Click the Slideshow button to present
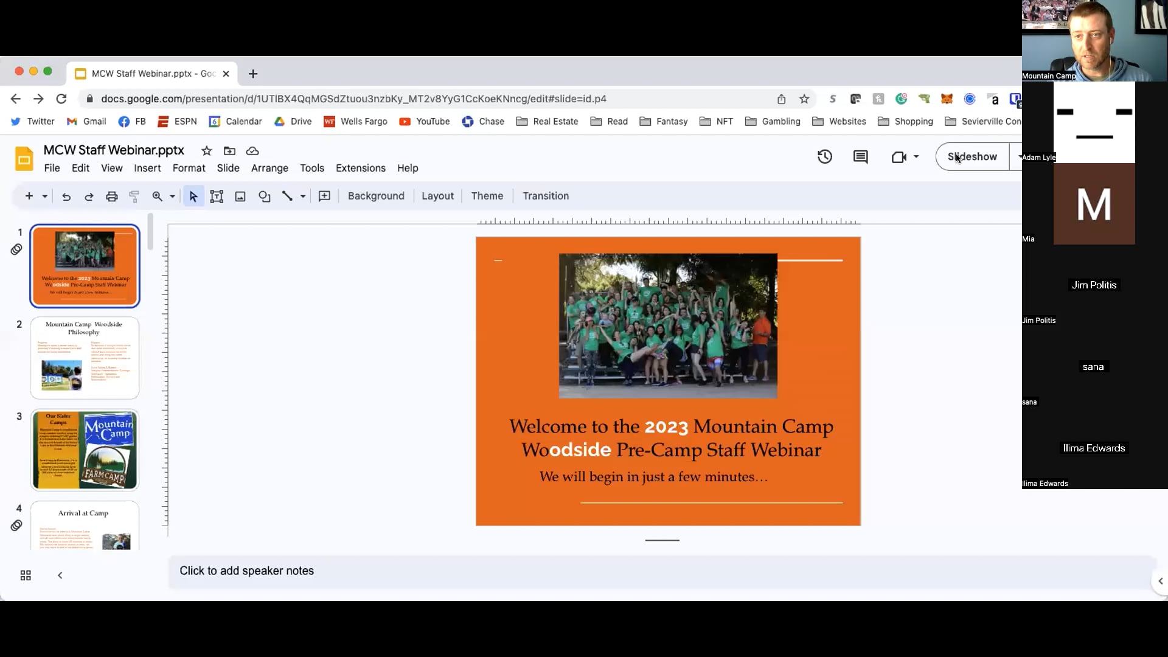 [x=972, y=156]
